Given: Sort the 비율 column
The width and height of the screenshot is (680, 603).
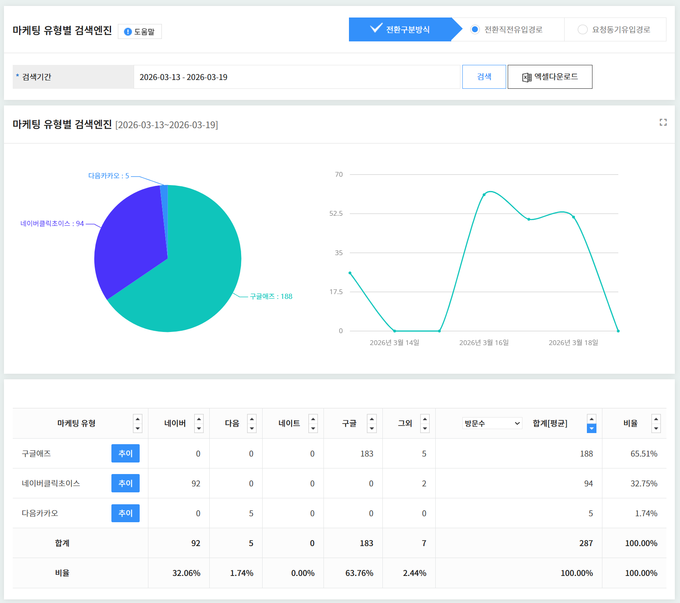Looking at the screenshot, I should [x=656, y=423].
